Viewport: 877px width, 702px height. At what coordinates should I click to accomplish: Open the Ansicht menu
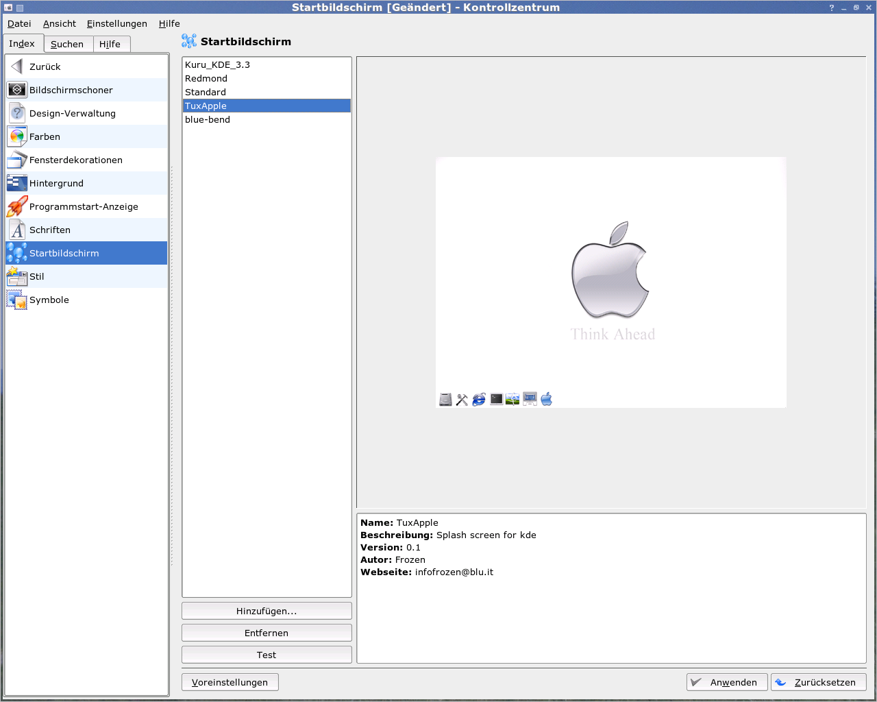(x=60, y=23)
